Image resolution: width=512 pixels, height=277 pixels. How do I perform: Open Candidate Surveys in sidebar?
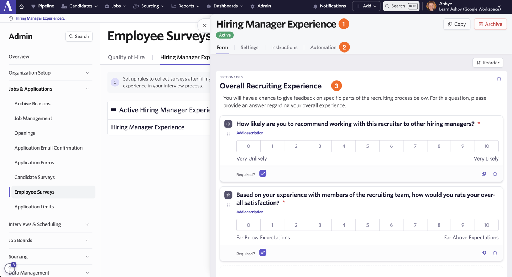click(x=35, y=177)
